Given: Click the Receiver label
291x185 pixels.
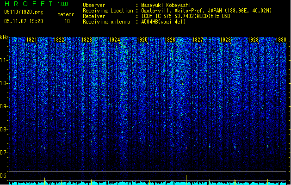Looking at the screenshot, I should click(x=94, y=16).
